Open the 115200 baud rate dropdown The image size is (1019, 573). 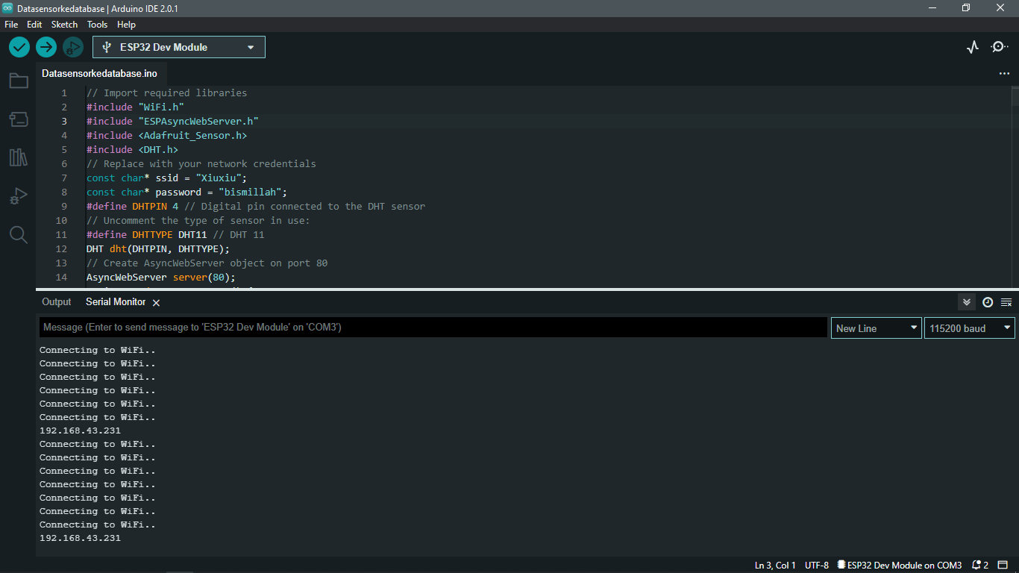(969, 328)
